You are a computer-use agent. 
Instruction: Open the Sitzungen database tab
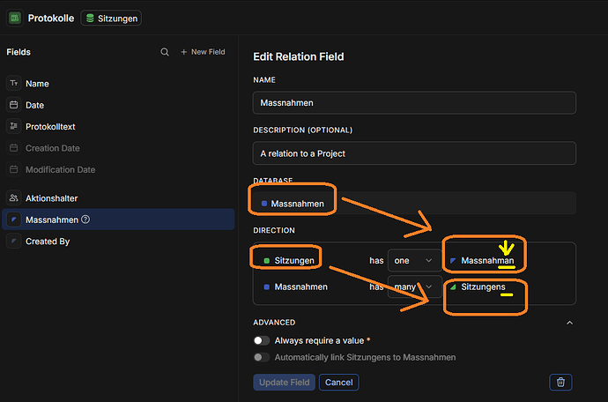click(110, 18)
